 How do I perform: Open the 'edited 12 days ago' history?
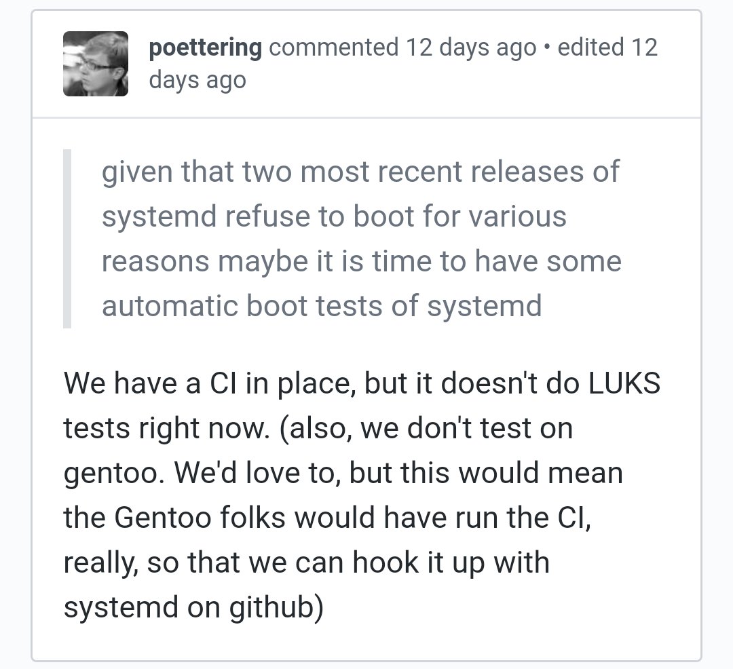coord(607,47)
